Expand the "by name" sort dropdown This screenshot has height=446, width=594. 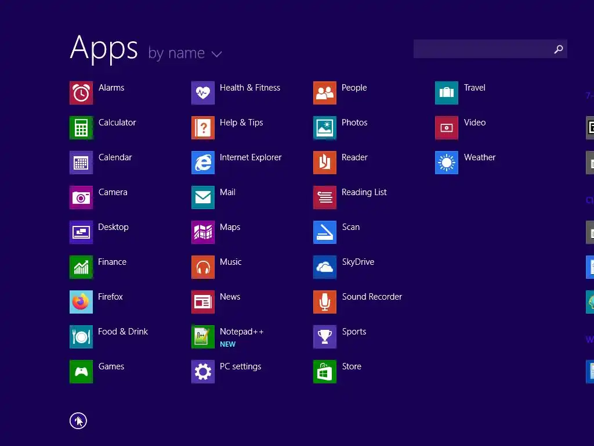[x=185, y=53]
